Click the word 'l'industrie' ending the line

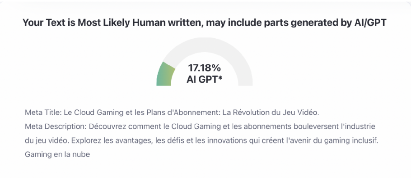coord(360,126)
